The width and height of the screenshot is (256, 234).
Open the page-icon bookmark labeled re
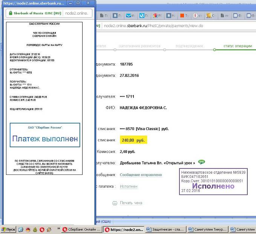point(222,15)
